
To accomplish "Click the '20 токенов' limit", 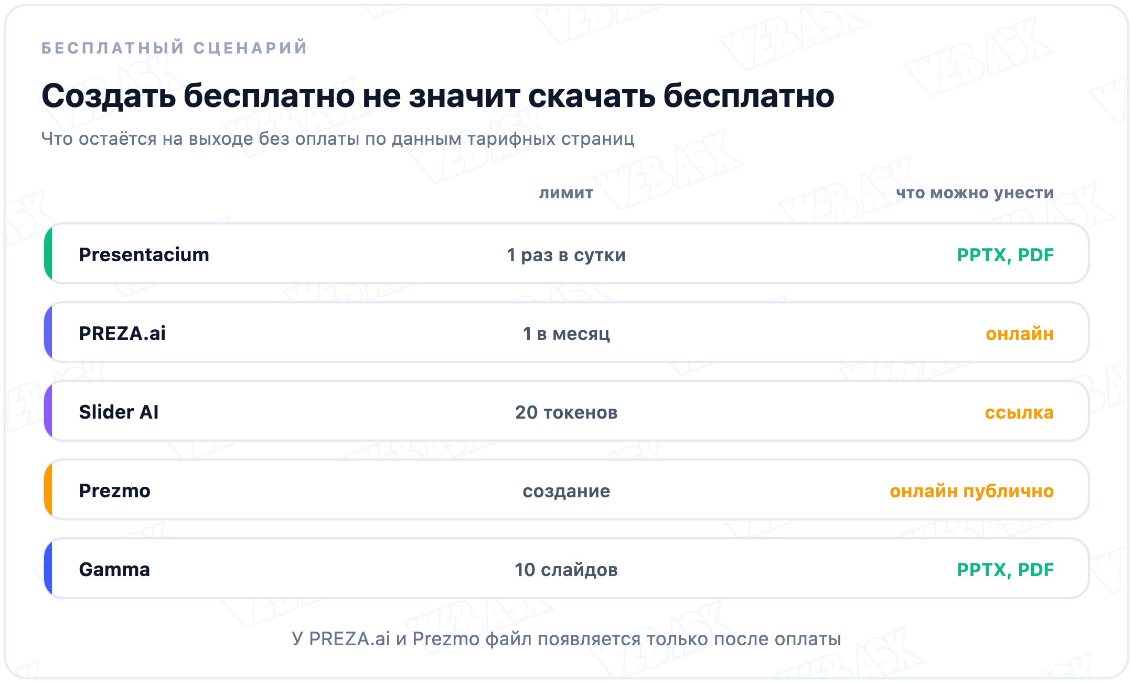I will [566, 413].
